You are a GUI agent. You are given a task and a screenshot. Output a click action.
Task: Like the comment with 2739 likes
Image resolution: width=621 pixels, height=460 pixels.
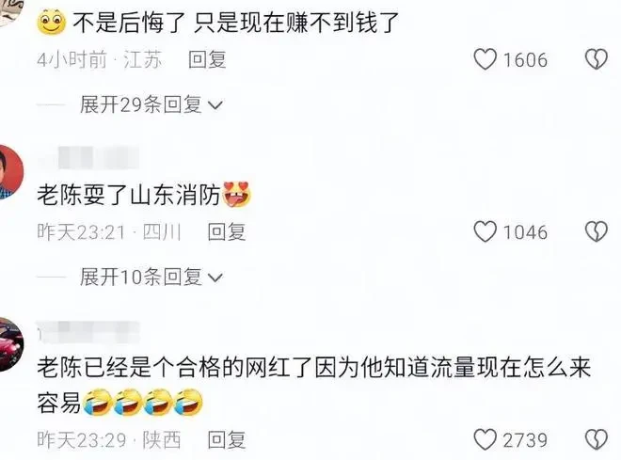click(486, 439)
